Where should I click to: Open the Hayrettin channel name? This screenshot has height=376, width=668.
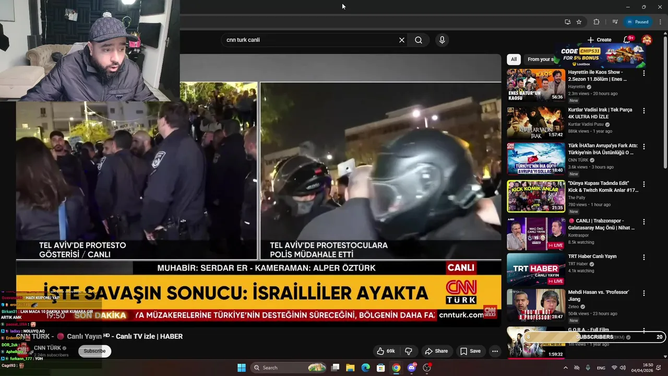pos(577,87)
